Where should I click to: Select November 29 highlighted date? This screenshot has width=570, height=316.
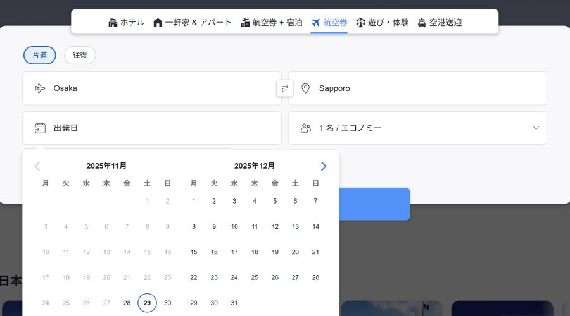pyautogui.click(x=147, y=303)
